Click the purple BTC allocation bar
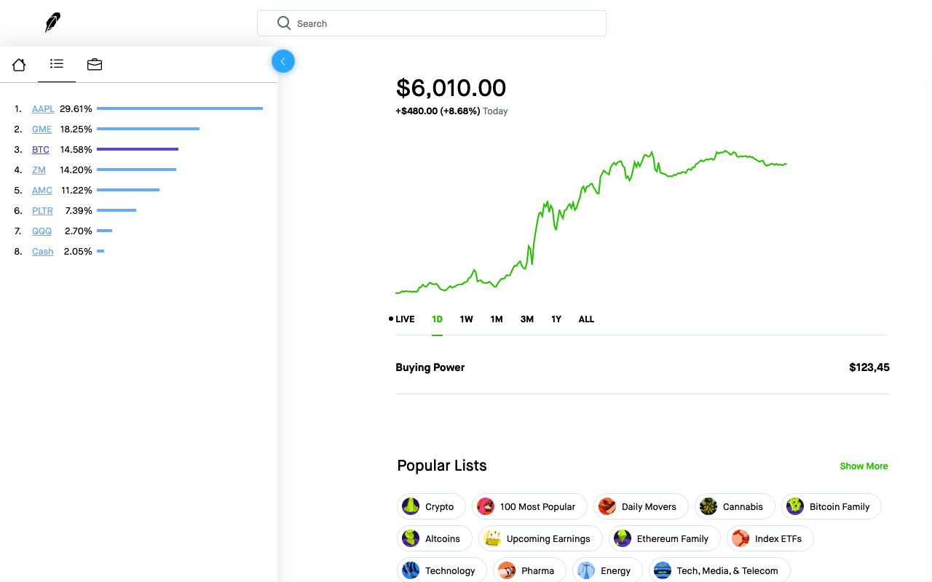Viewport: 932px width, 582px height. [138, 149]
